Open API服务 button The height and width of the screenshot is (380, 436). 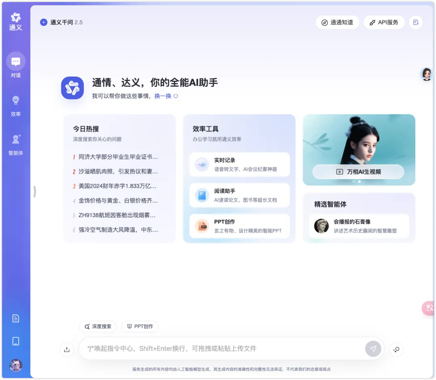tap(384, 23)
